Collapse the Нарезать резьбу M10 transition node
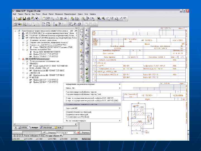The height and width of the screenshot is (151, 201). 23,50
